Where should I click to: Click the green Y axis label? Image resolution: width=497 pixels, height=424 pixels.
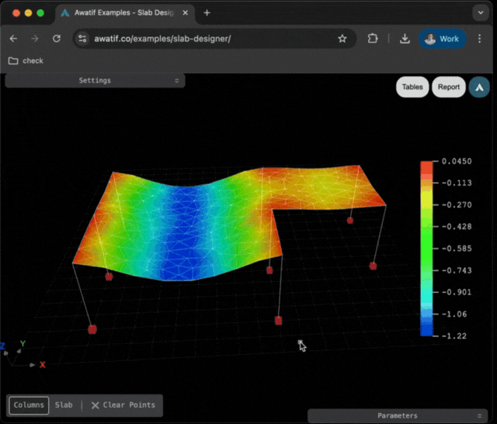pyautogui.click(x=23, y=343)
